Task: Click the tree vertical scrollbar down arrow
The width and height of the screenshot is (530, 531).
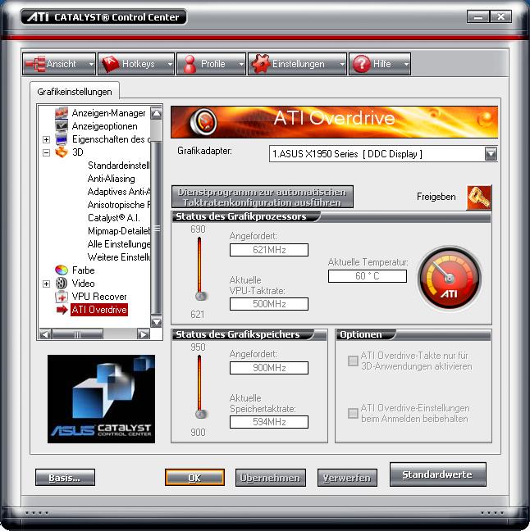Action: [156, 321]
